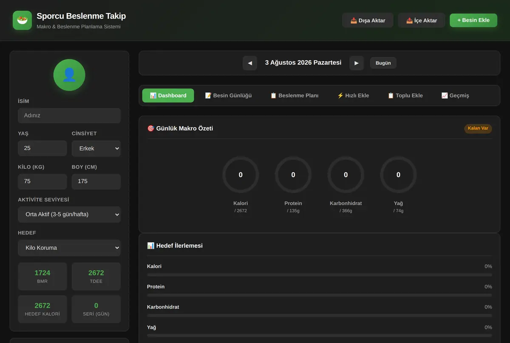
Task: Switch to the Beslenme Planı tab
Action: [294, 95]
